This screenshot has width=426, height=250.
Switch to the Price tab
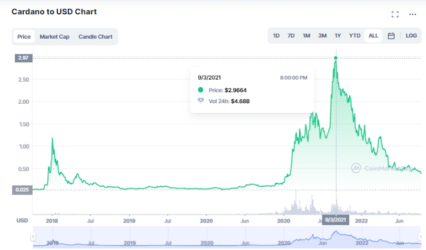(x=24, y=36)
